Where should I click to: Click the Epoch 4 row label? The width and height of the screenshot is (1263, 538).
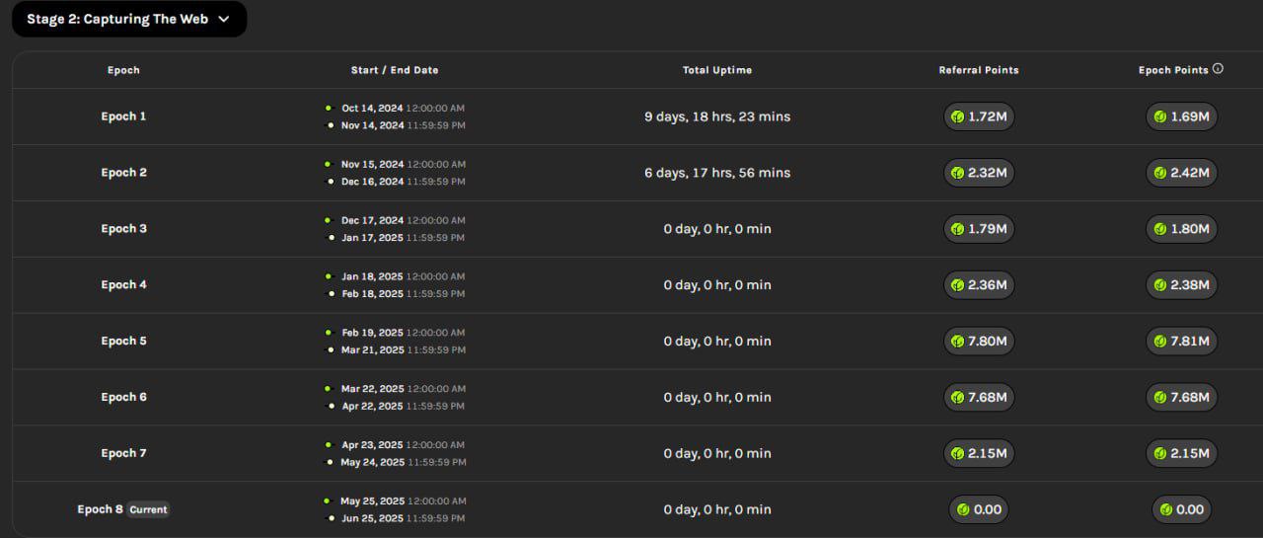pyautogui.click(x=123, y=285)
